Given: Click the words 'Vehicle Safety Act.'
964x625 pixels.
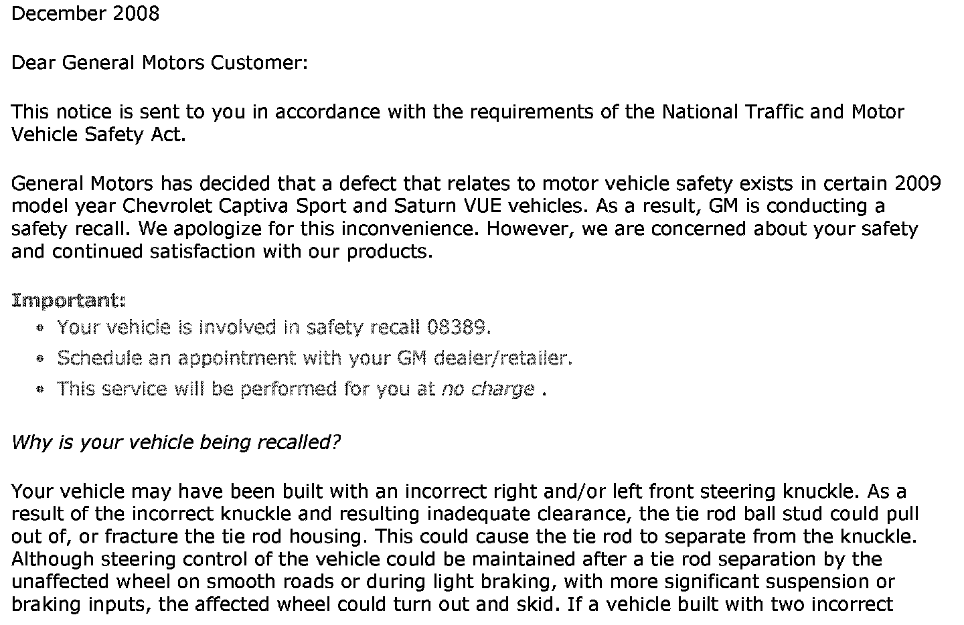Looking at the screenshot, I should coord(98,135).
